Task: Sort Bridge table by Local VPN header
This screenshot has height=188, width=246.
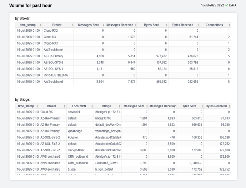Action: [x=78, y=106]
